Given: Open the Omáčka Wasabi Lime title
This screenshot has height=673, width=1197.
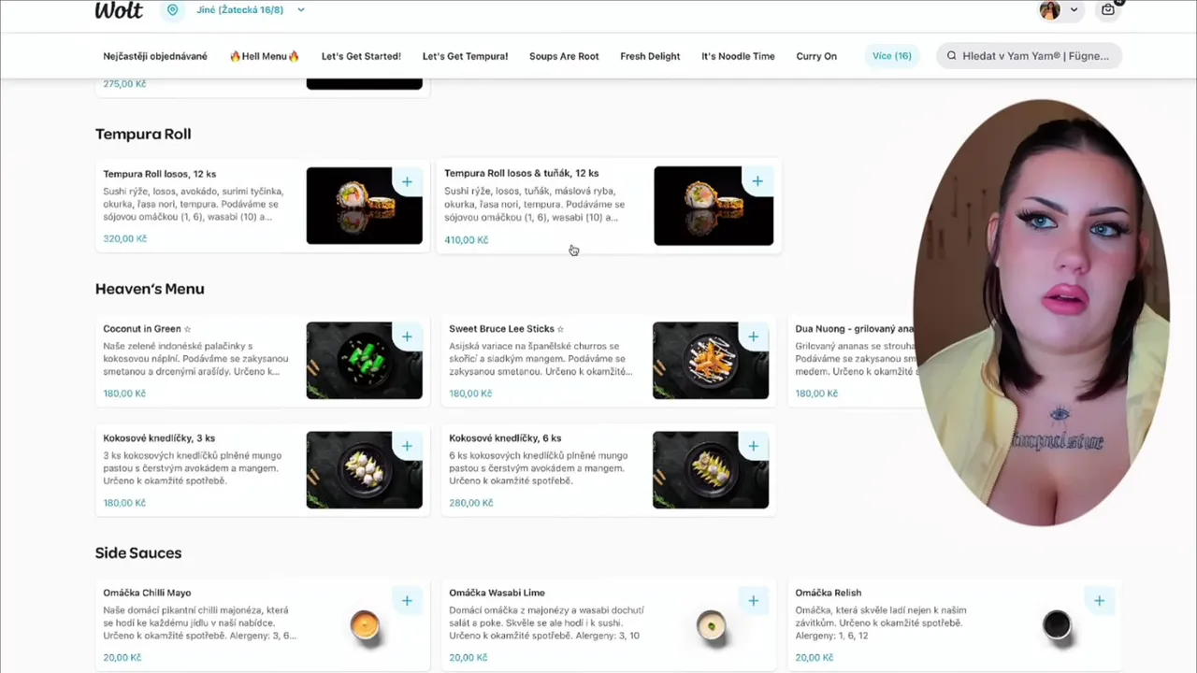Looking at the screenshot, I should coord(497,593).
